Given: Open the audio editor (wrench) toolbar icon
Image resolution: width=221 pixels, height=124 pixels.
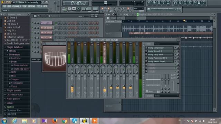Looking at the screenshot, I should (x=194, y=3).
